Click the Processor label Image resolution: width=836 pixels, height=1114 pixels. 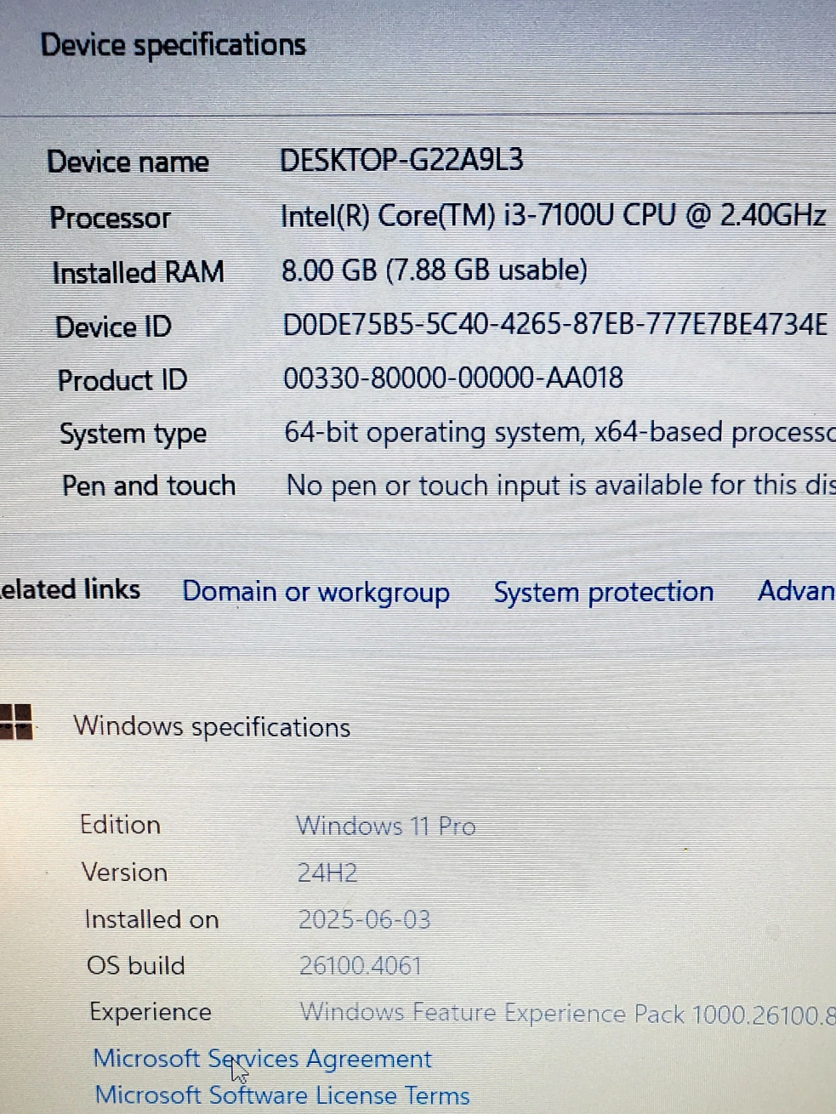[x=111, y=218]
